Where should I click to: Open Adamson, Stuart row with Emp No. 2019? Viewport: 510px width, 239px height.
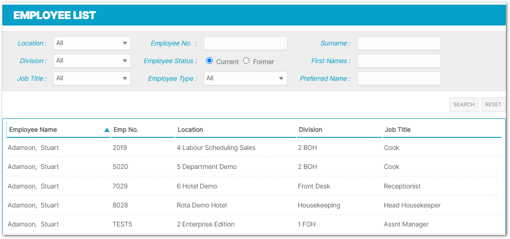click(254, 148)
